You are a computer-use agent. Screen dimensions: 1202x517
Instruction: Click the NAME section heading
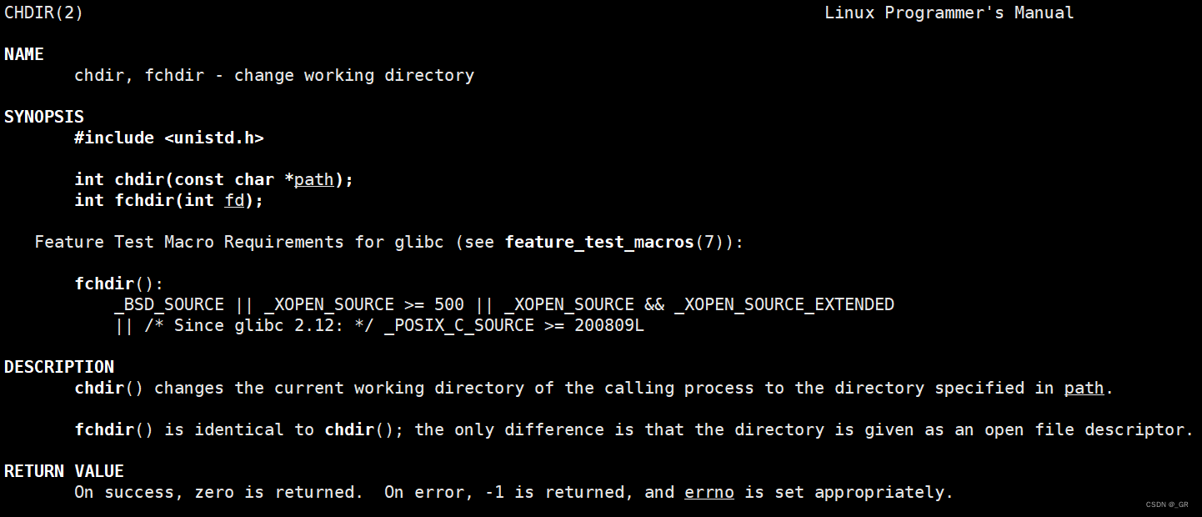[24, 54]
